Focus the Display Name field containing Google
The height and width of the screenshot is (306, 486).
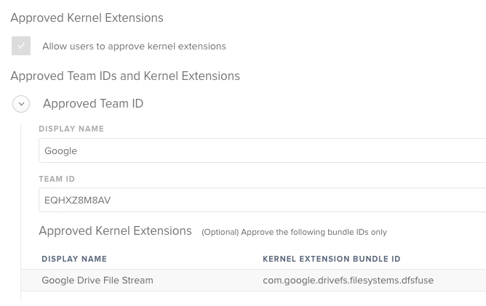coord(262,150)
